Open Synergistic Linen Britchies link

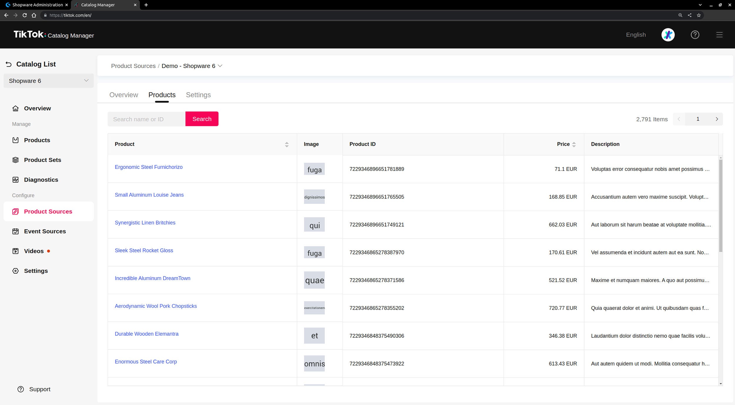(x=145, y=223)
